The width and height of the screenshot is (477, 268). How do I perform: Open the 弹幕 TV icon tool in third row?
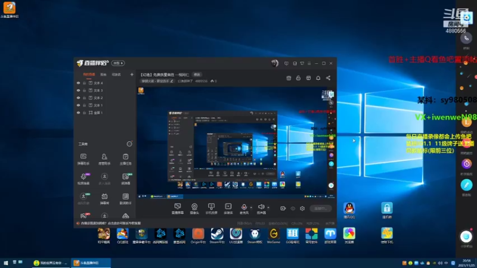coord(104,198)
